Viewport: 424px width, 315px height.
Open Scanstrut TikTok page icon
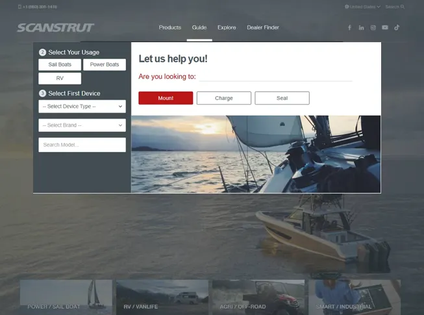(x=397, y=28)
